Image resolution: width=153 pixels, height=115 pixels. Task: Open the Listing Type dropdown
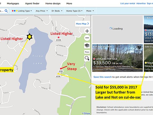pos(22,11)
